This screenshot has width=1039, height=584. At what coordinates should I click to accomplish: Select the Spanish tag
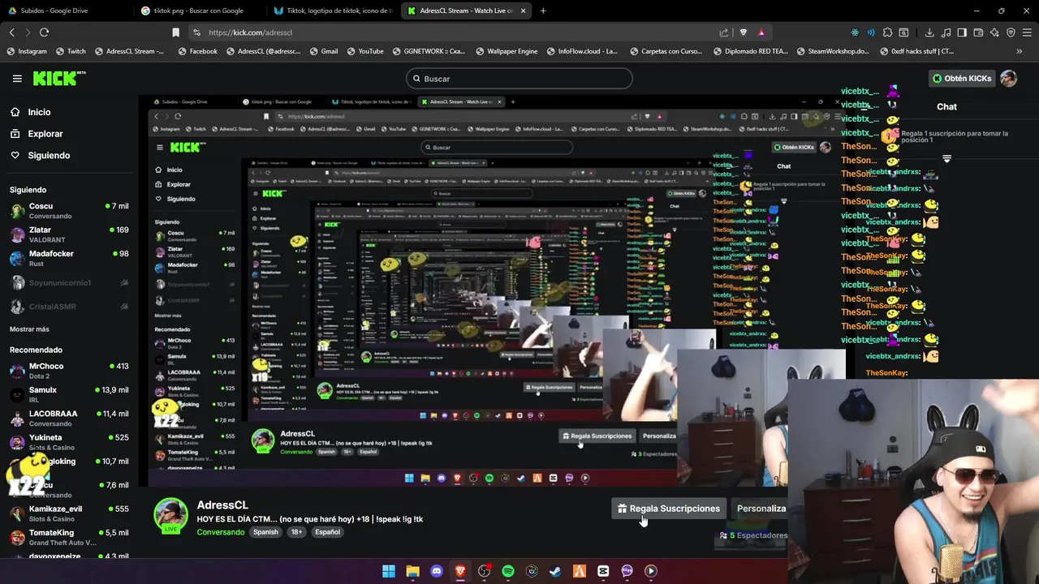pos(265,532)
